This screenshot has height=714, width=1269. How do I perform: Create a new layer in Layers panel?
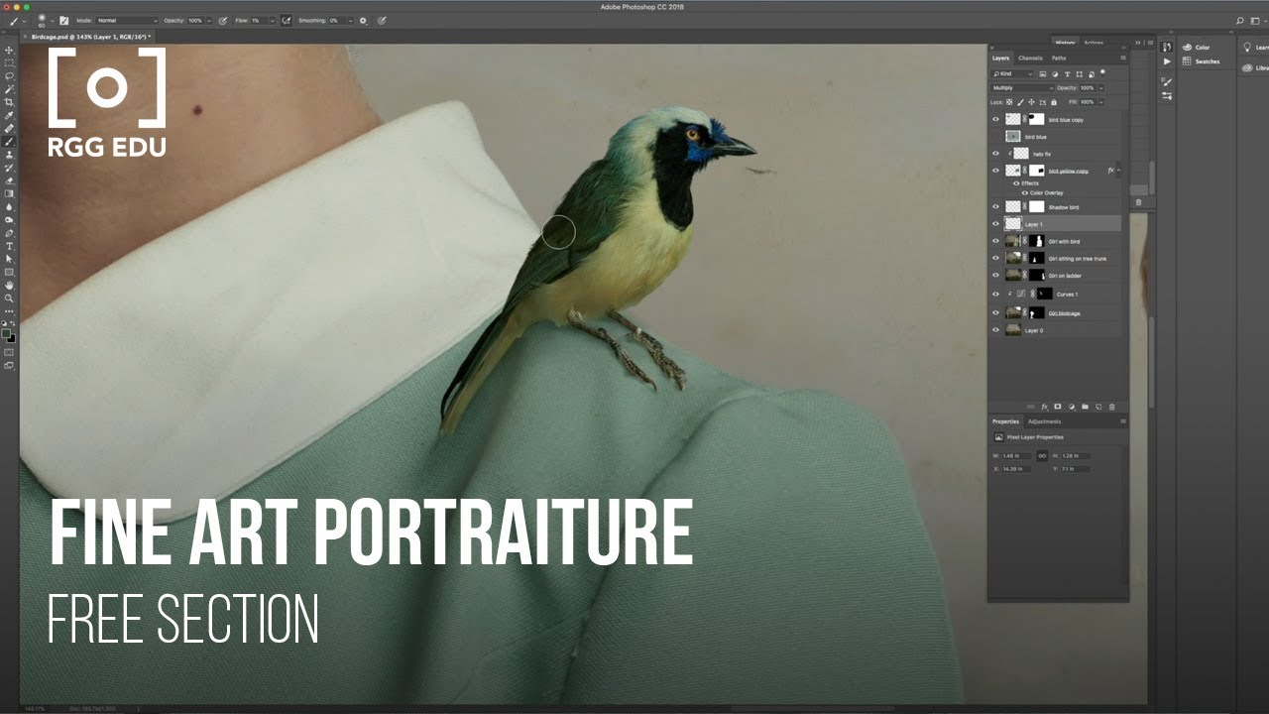(1098, 407)
